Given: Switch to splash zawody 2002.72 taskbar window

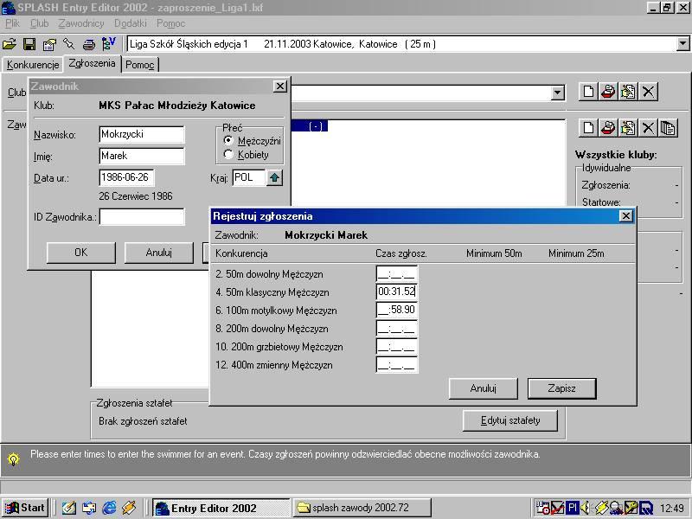Looking at the screenshot, I should pos(362,508).
